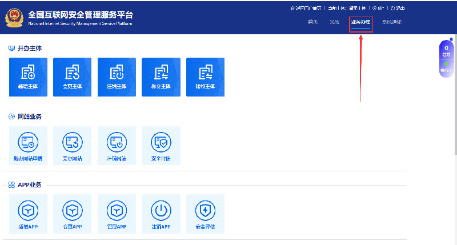Go to the 我的 tab
Screen dimensions: 457x245
pos(334,22)
